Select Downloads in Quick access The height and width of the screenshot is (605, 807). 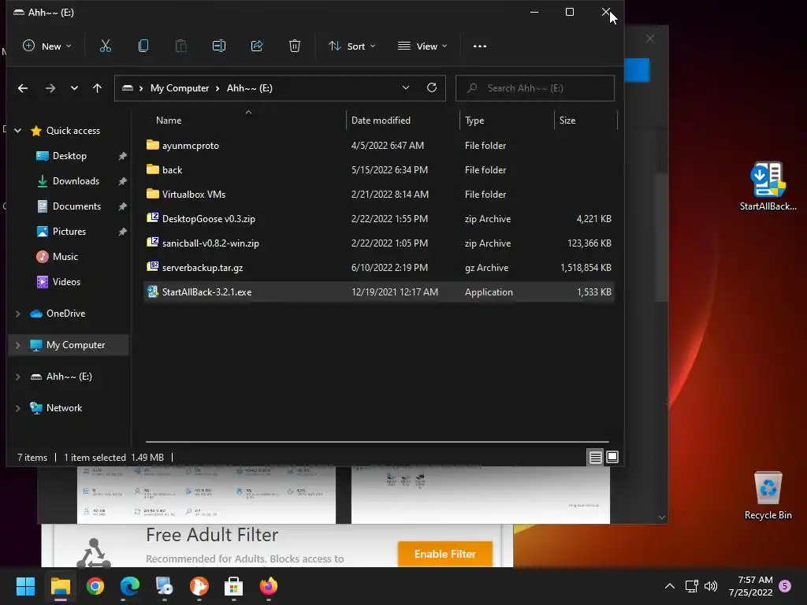click(76, 181)
